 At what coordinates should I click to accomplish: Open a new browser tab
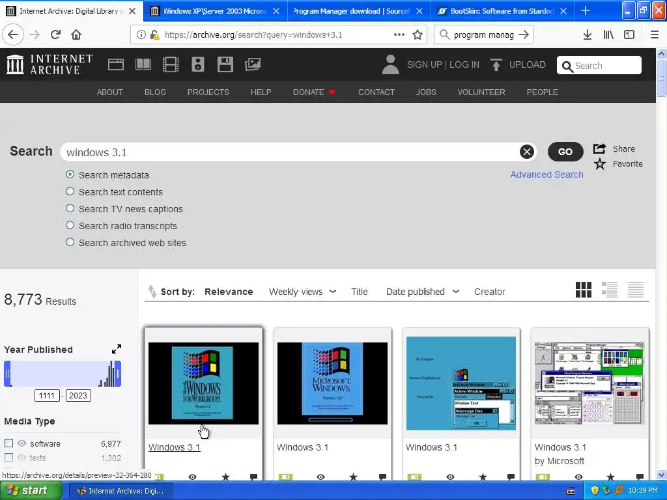click(586, 10)
